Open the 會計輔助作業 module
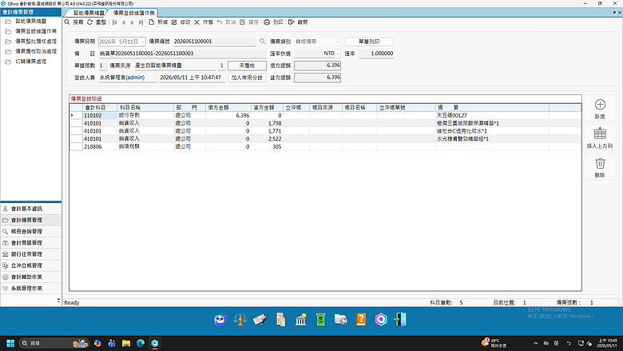623x351 pixels. pos(31,277)
